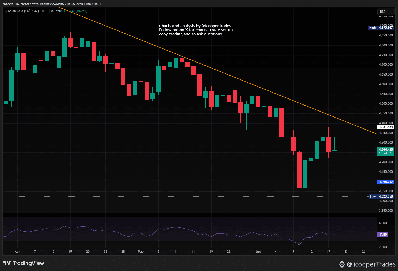
Task: Click the Low price label 4,023.950
Action: coord(386,197)
